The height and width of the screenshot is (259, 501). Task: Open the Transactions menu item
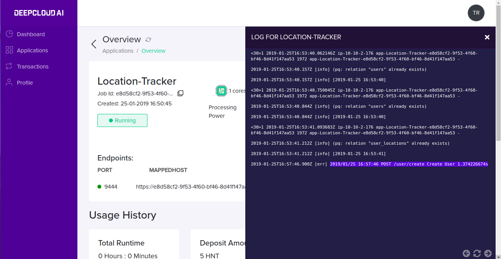33,67
